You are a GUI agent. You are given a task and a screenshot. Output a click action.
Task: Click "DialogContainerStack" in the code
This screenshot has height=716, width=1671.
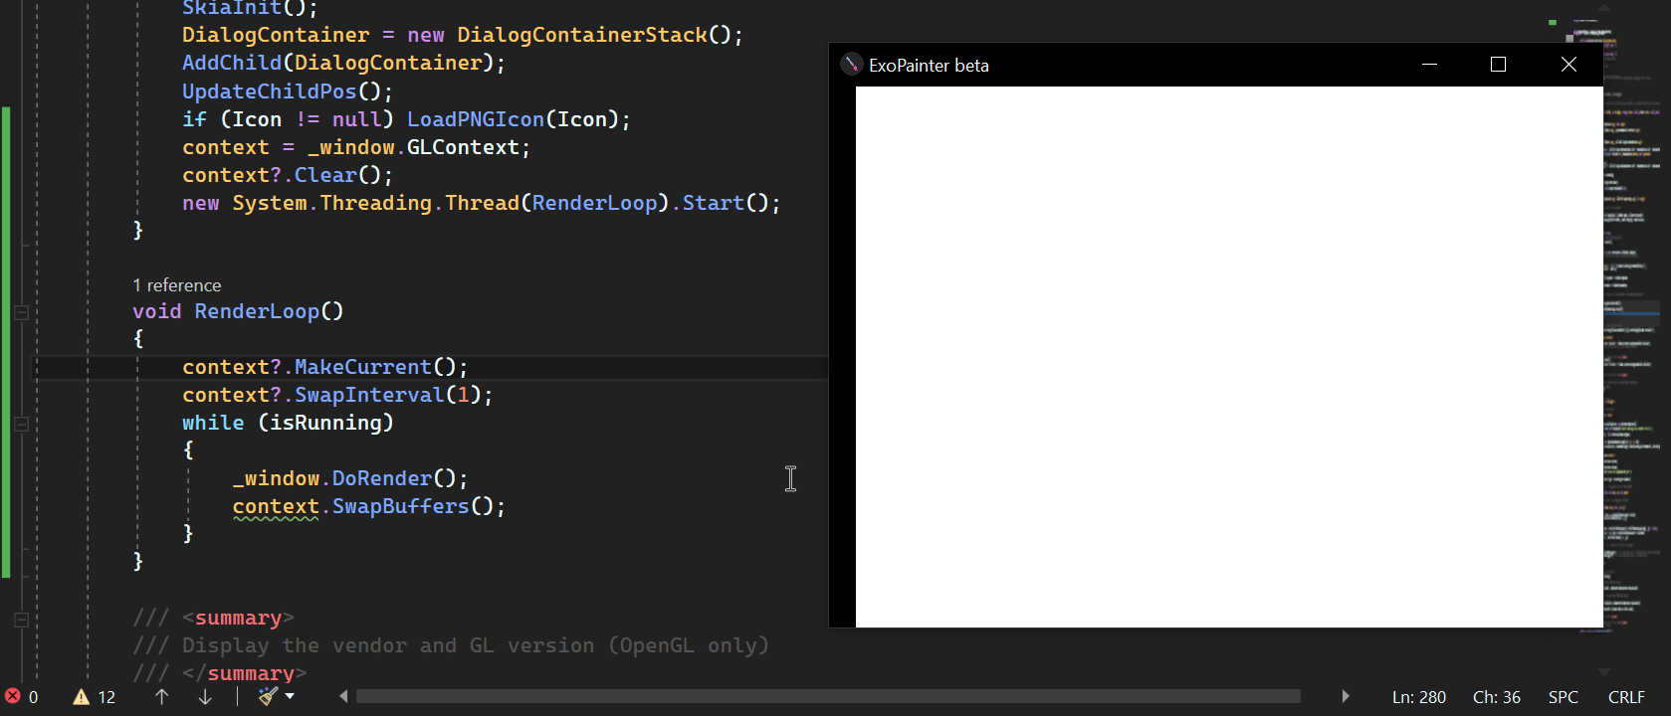point(582,35)
